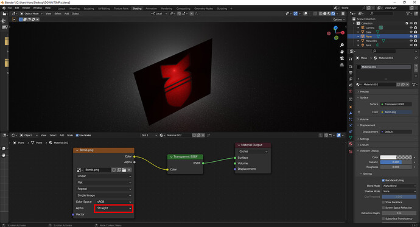
Task: Switch to the Compositing workspace tab
Action: click(x=183, y=9)
